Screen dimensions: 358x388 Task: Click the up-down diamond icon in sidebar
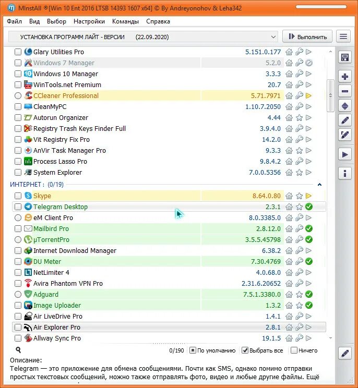point(345,106)
